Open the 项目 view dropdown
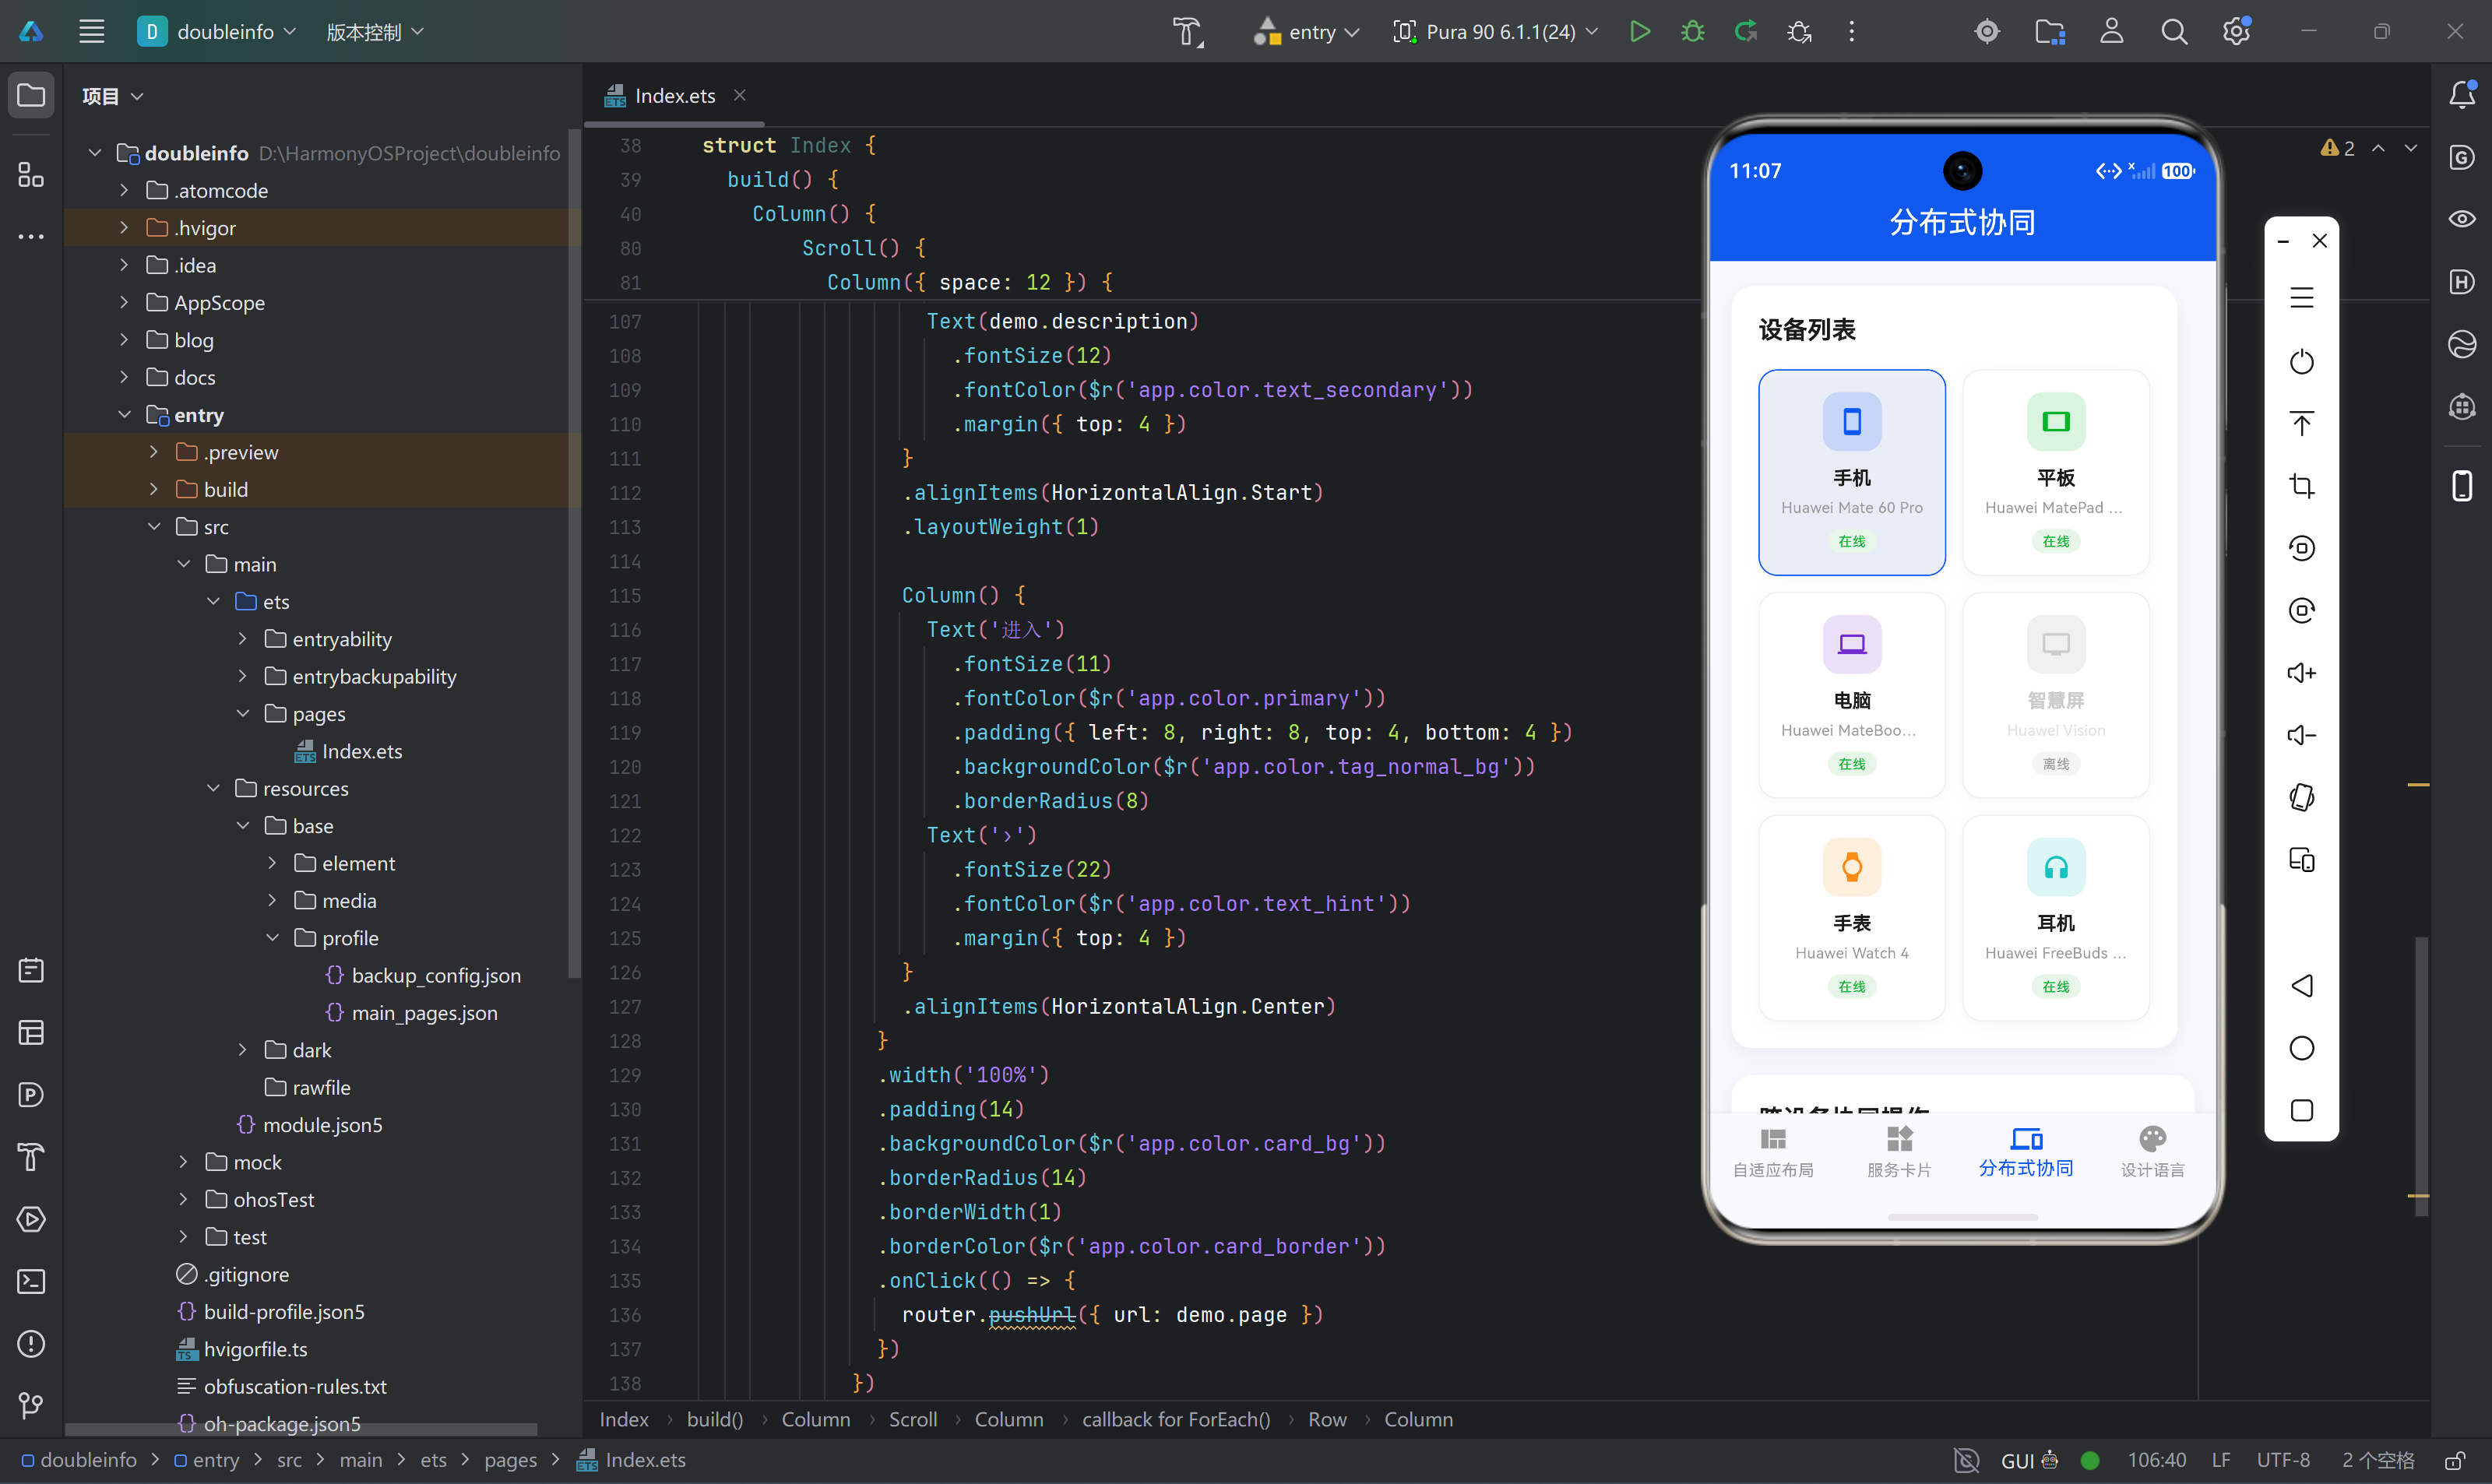Viewport: 2492px width, 1484px height. click(112, 96)
